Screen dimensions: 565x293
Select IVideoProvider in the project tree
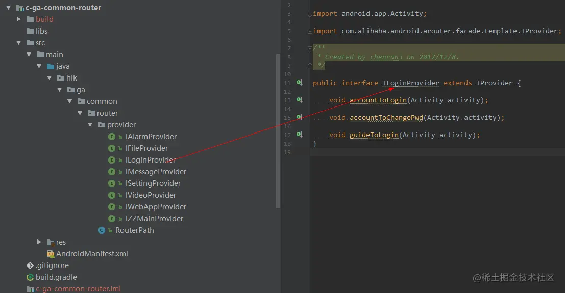click(151, 195)
